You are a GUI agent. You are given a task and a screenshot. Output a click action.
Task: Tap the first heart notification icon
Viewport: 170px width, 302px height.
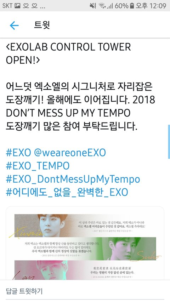pyautogui.click(x=26, y=6)
